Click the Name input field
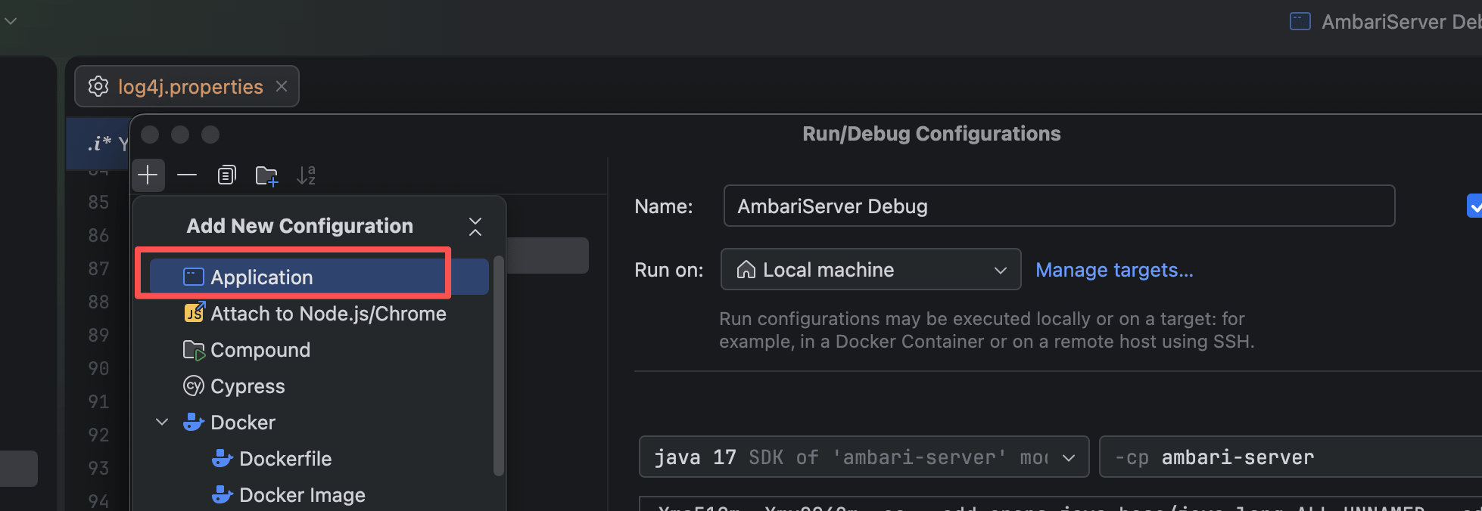Viewport: 1482px width, 511px height. pos(1058,206)
